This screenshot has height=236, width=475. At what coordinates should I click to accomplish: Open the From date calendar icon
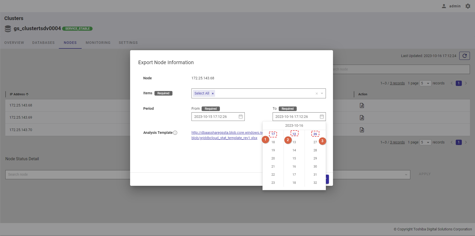tap(240, 117)
